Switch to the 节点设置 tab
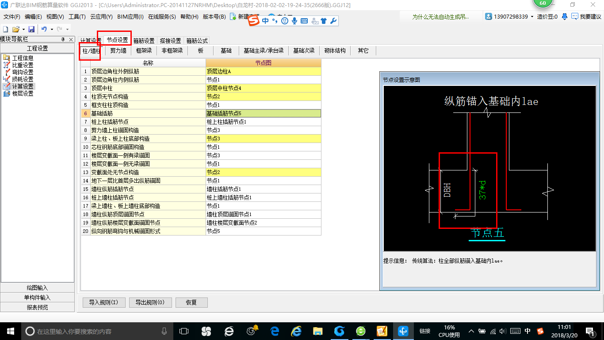 coord(117,40)
